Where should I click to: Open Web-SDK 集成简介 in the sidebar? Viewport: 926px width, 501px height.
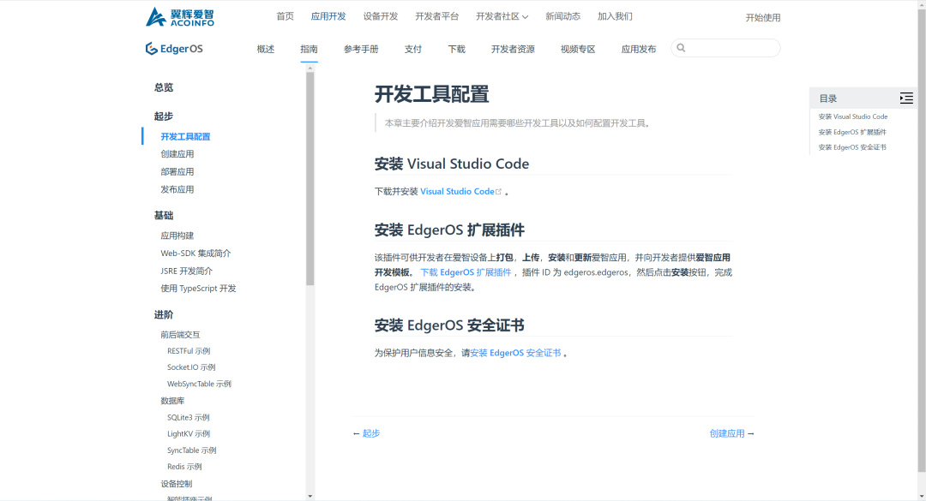pos(195,253)
